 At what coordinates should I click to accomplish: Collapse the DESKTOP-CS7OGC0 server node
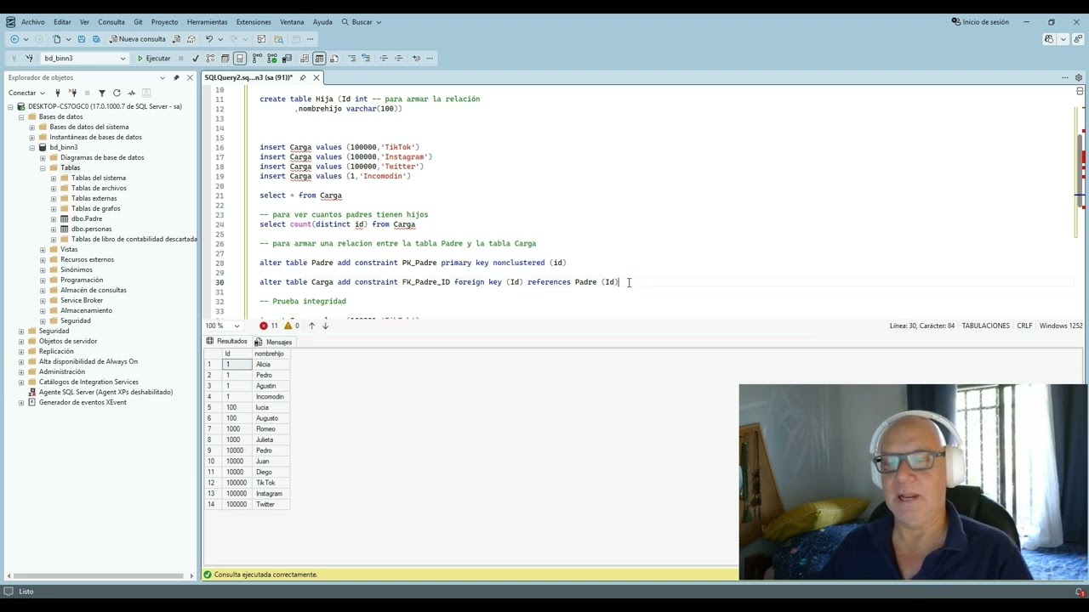[x=10, y=106]
